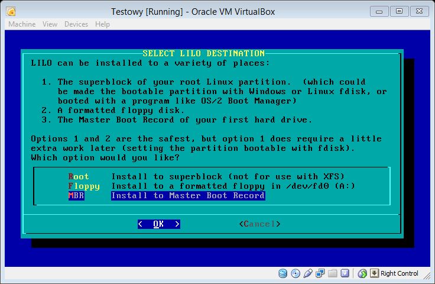This screenshot has width=435, height=284.
Task: Click the hard disk activity indicator icon
Action: click(x=283, y=273)
